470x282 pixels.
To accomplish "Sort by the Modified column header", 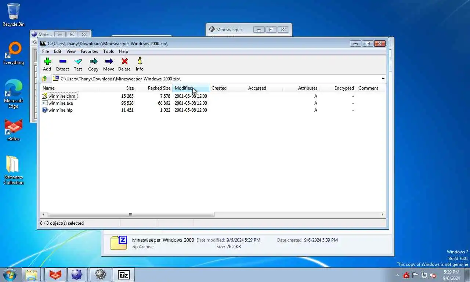I will click(191, 88).
